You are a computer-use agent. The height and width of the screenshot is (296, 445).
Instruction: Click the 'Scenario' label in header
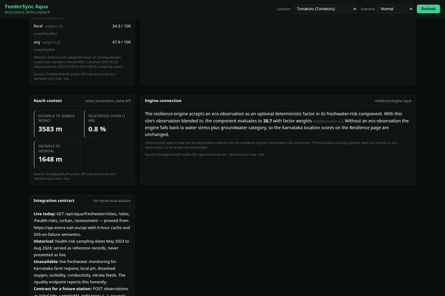coord(368,9)
